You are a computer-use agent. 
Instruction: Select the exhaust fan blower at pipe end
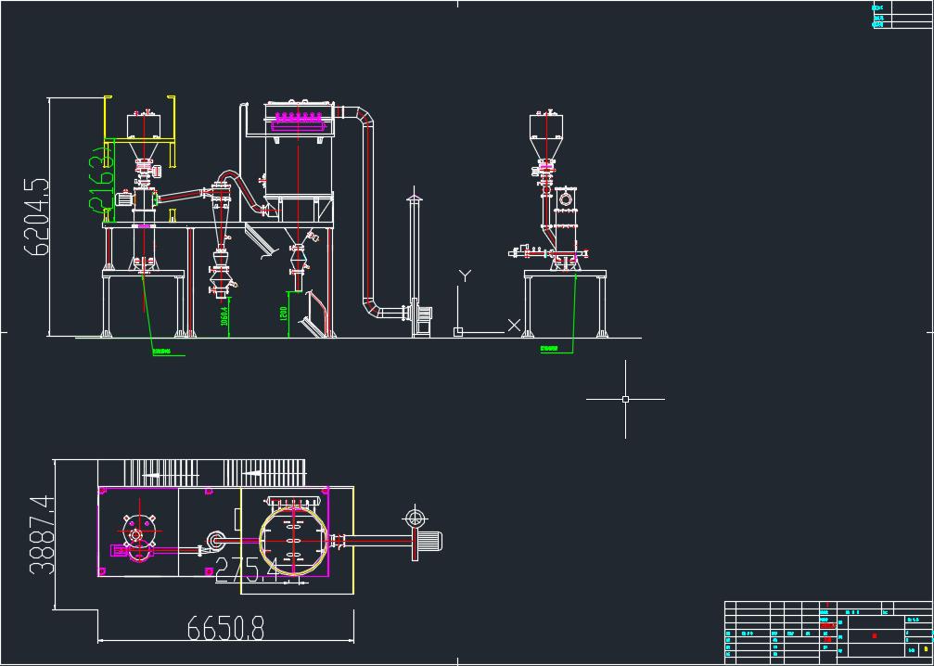(421, 315)
